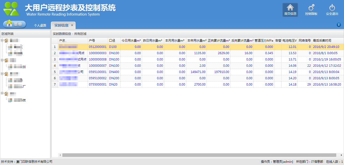Viewport: 344px width, 165px height.
Task: Sort by 反向累计流量m³ column header
Action: pyautogui.click(x=242, y=41)
